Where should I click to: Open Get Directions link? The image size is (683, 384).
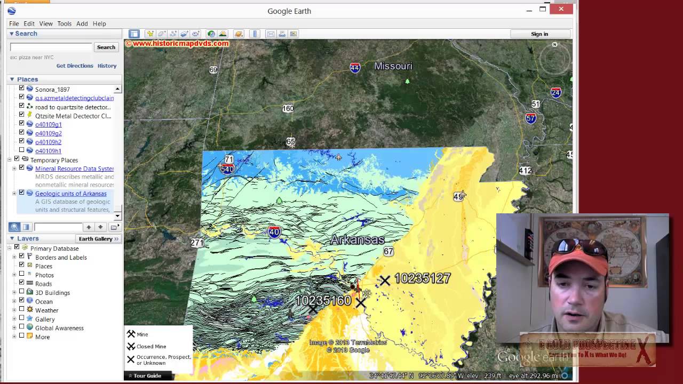pyautogui.click(x=75, y=66)
